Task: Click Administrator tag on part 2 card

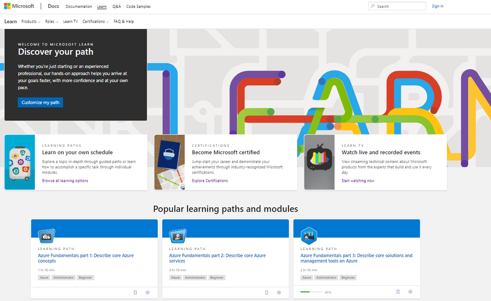Action: point(195,277)
